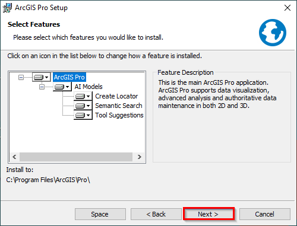Open install options dropdown for Semantic Search
This screenshot has height=226, width=297.
coord(89,106)
